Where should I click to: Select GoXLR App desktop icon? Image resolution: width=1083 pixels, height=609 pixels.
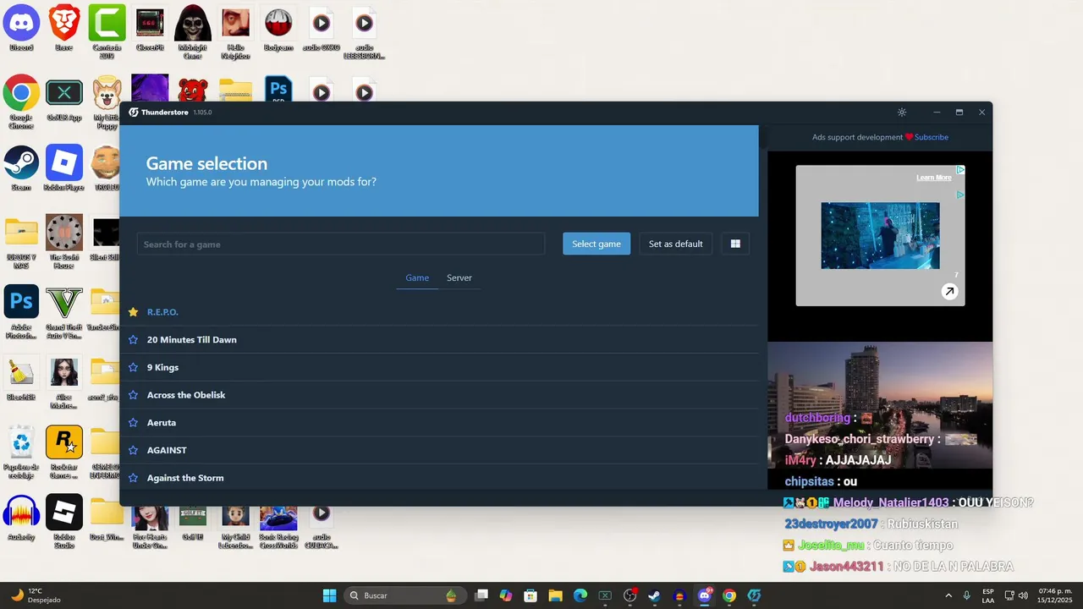(x=64, y=100)
